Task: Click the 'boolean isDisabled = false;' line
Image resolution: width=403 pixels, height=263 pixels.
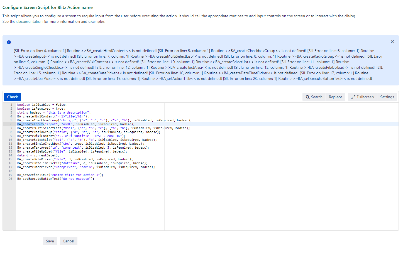Action: click(x=42, y=105)
